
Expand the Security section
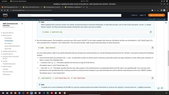pos(2,61)
